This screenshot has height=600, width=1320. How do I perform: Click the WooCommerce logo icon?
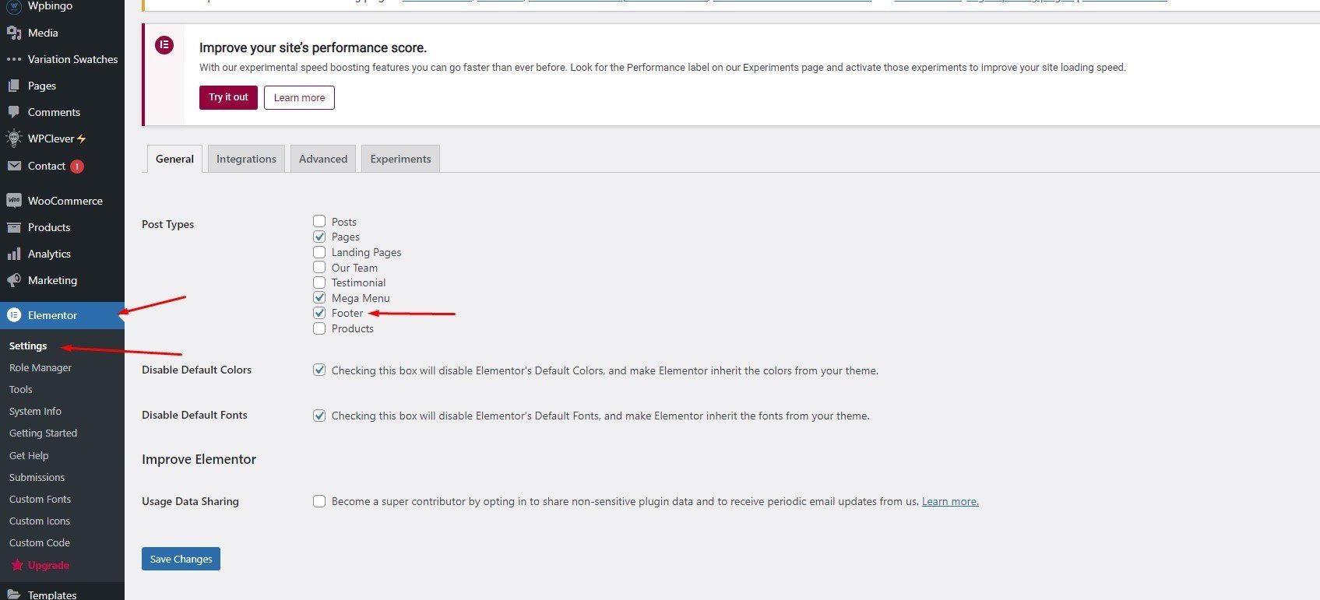[14, 201]
